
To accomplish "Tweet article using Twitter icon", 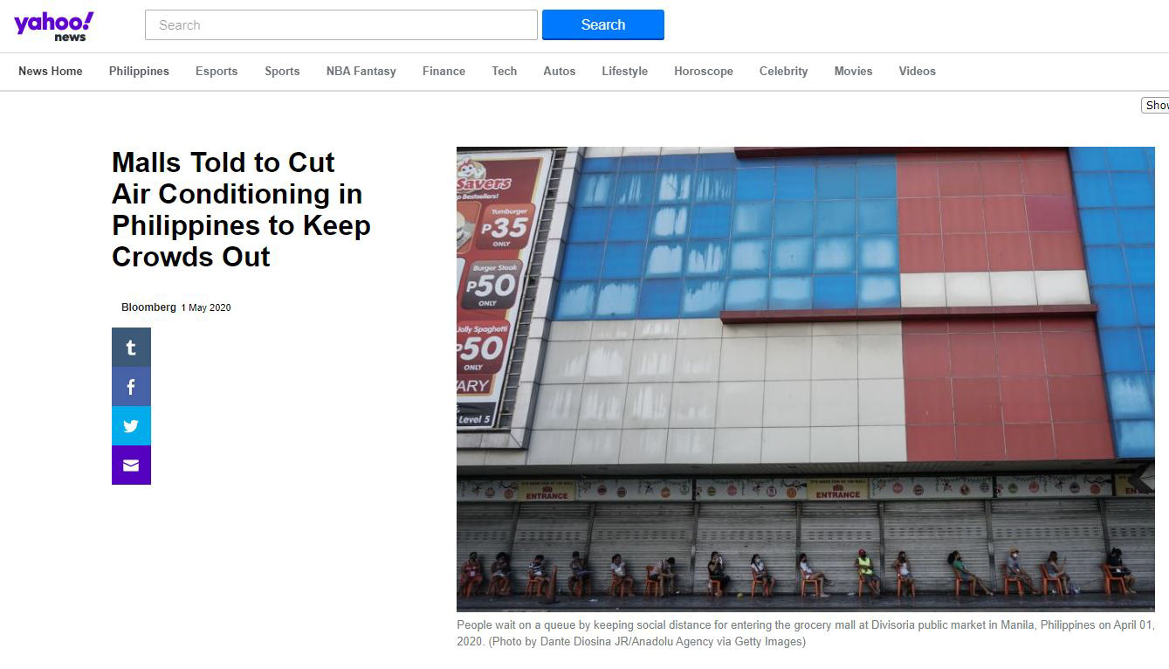I will [x=131, y=425].
